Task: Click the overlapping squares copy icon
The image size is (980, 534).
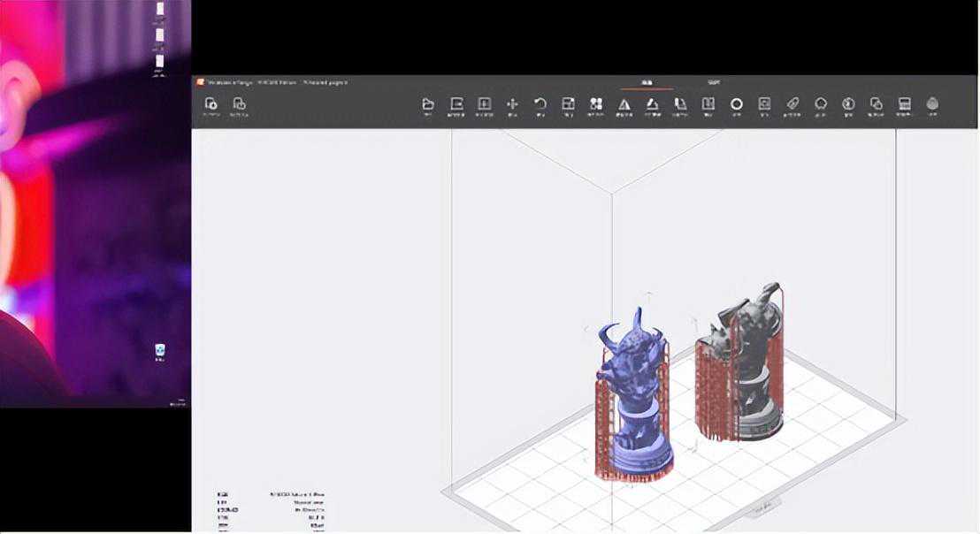Action: tap(876, 104)
